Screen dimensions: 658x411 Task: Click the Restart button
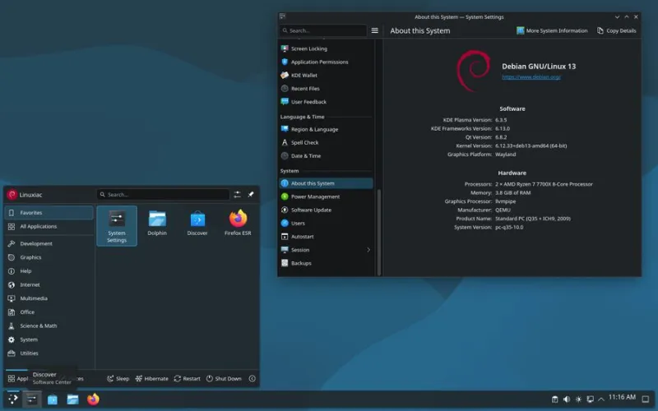[x=188, y=379]
